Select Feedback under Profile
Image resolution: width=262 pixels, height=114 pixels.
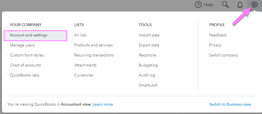pyautogui.click(x=218, y=35)
